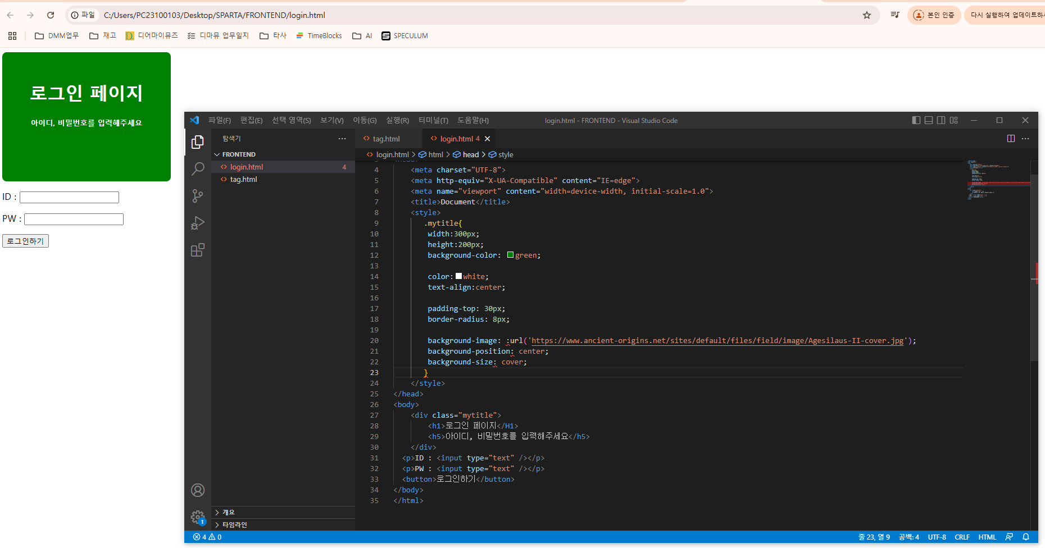This screenshot has height=548, width=1045.
Task: Toggle the bottom panel layout icon
Action: (929, 120)
